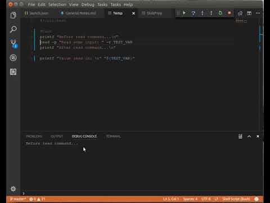Open errors and warnings count in status bar
The width and height of the screenshot is (270, 203).
click(x=37, y=199)
